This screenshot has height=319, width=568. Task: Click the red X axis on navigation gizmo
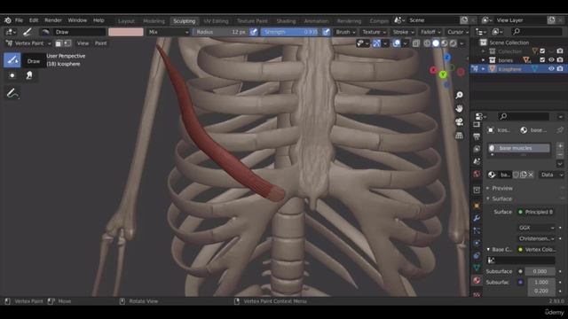(x=433, y=70)
